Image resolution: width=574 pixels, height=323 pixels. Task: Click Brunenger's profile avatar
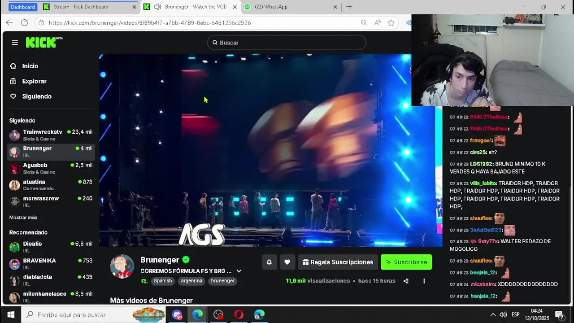point(122,266)
